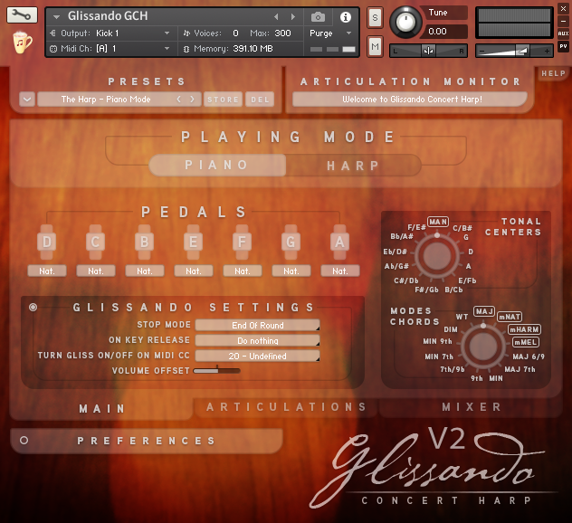This screenshot has width=572, height=523.
Task: Open the PREFERENCES section
Action: pyautogui.click(x=146, y=441)
